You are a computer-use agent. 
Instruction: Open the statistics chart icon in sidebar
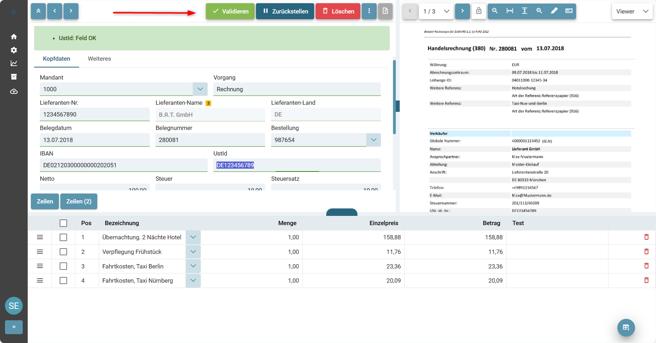(x=14, y=63)
